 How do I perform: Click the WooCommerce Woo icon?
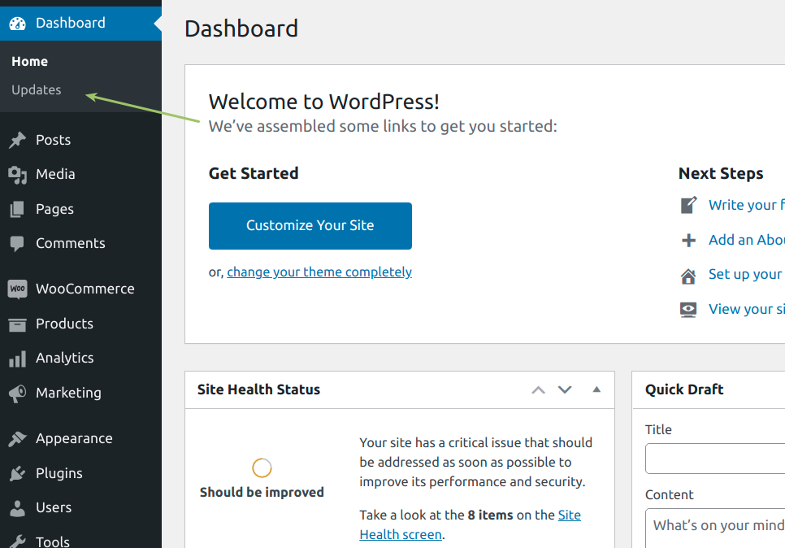click(18, 289)
